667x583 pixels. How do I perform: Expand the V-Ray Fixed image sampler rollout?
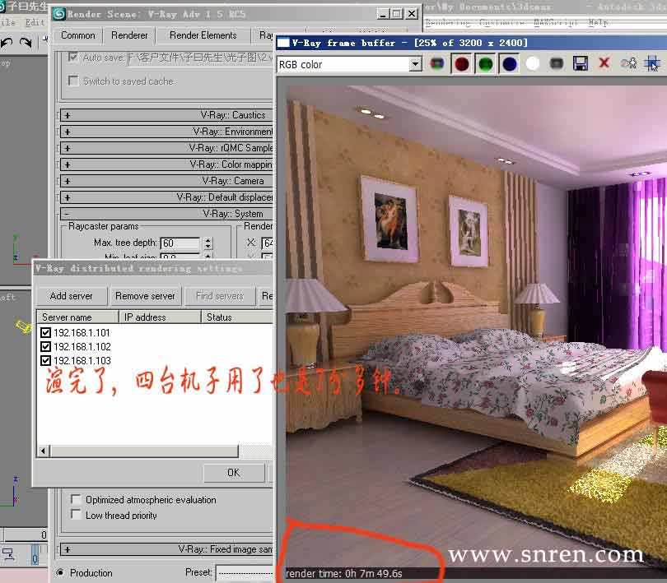pos(166,549)
